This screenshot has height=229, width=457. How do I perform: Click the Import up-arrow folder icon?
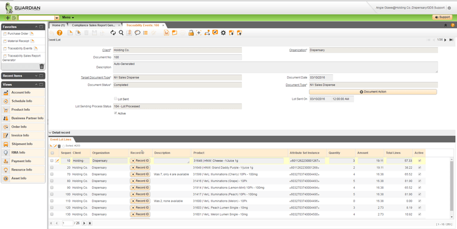tap(239, 33)
